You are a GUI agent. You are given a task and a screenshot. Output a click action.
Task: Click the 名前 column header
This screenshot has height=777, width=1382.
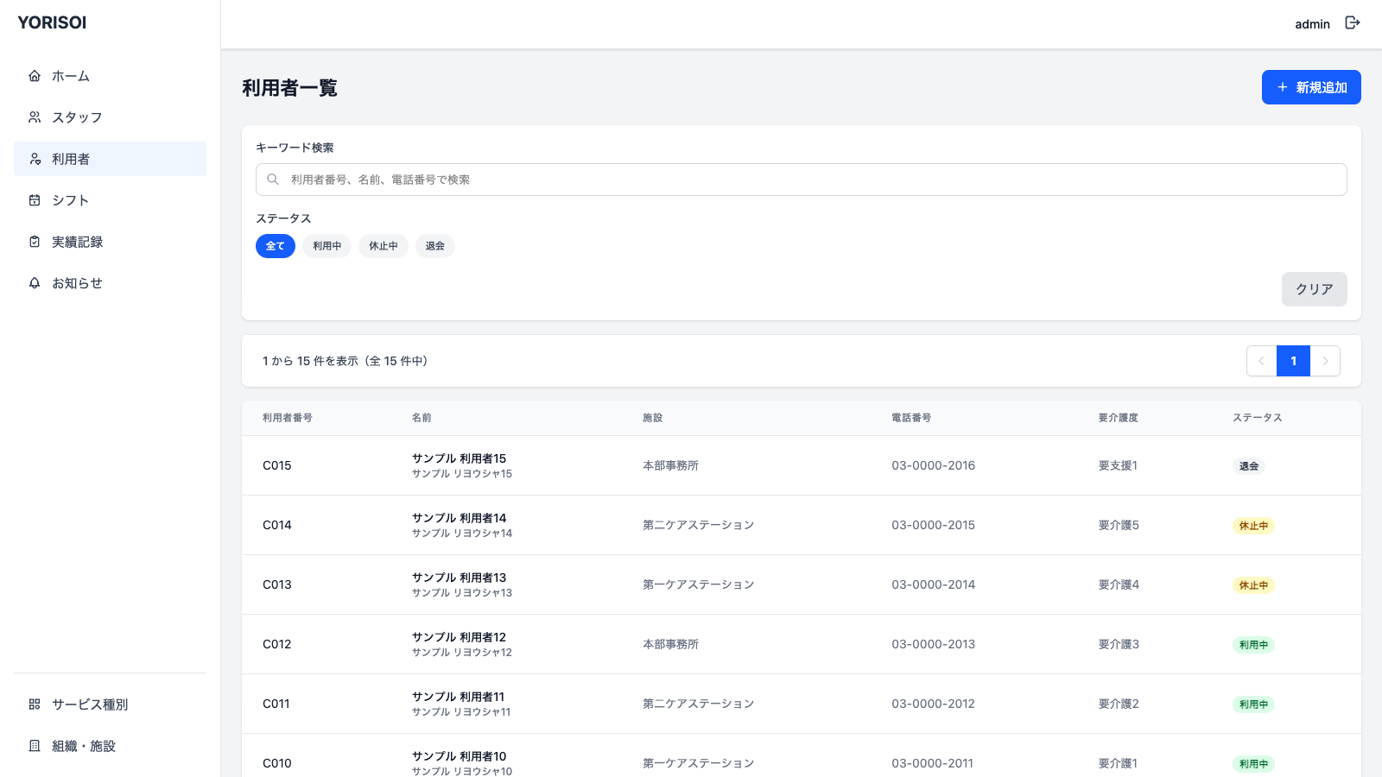point(422,418)
